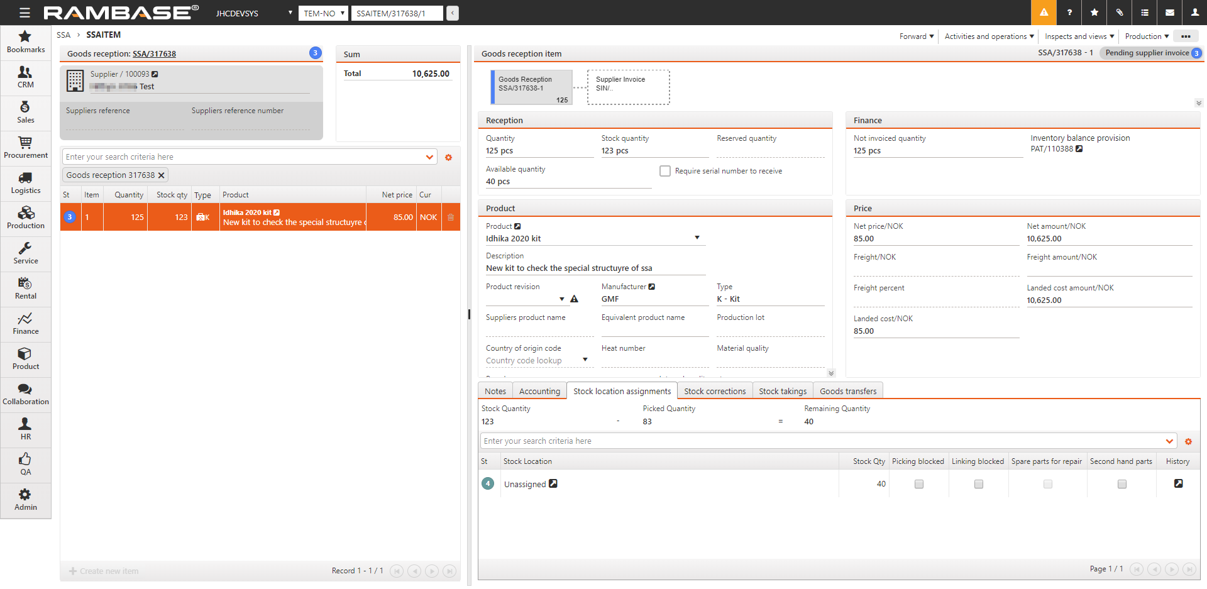Switch to the Accounting tab
Image resolution: width=1207 pixels, height=589 pixels.
click(x=539, y=391)
